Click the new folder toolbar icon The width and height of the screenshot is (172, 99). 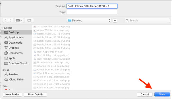[x=29, y=20]
